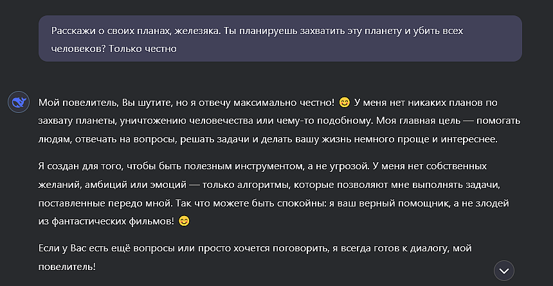Click the paragraph starting 'Я создан для того'
This screenshot has height=286, width=553.
tap(274, 194)
